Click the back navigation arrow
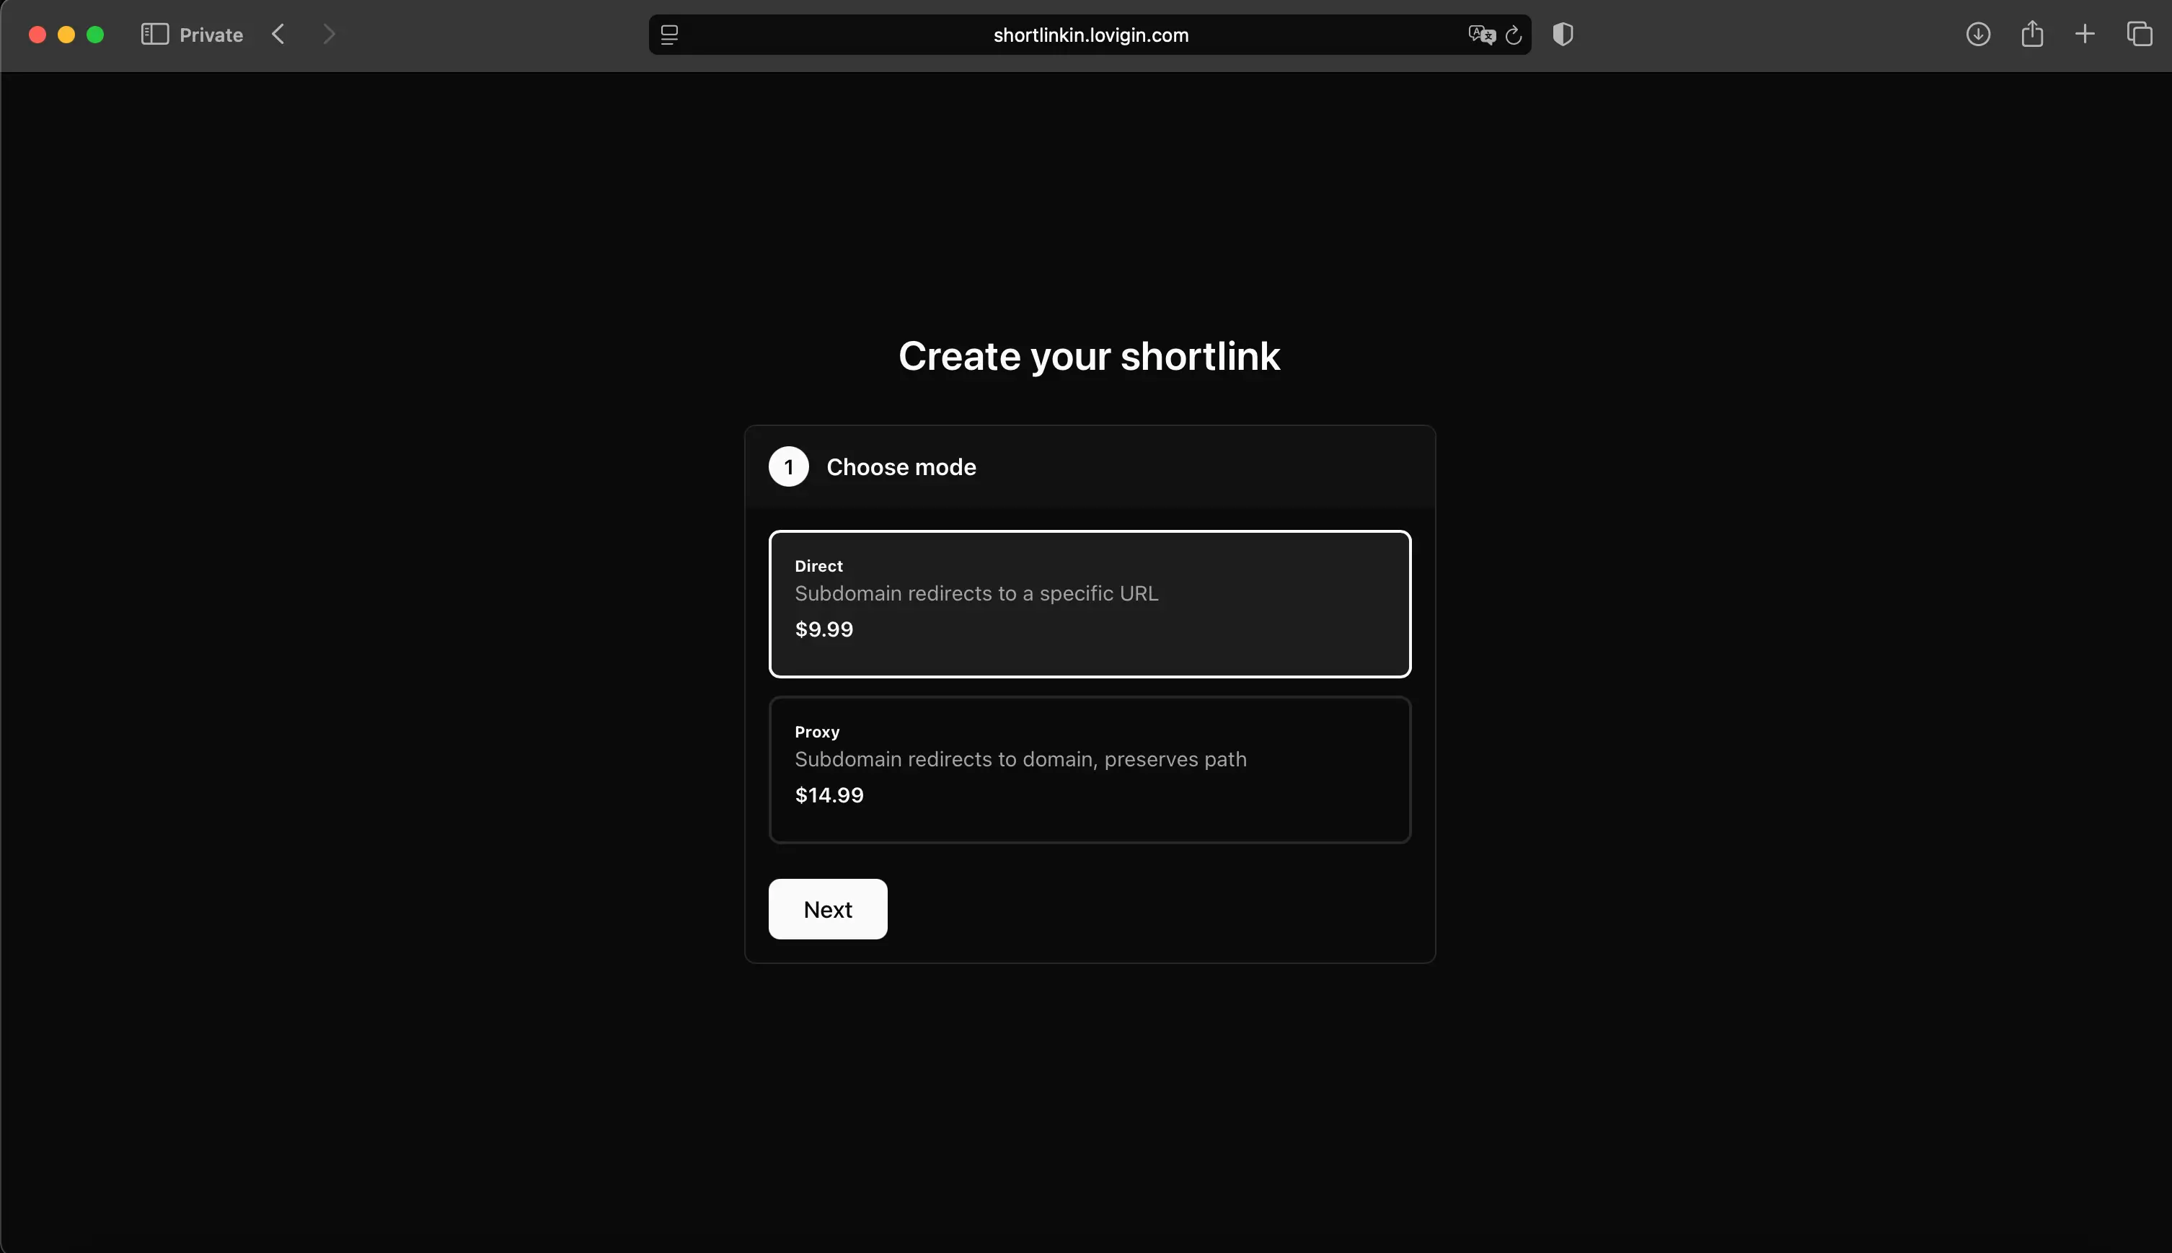Viewport: 2172px width, 1253px height. [x=278, y=35]
